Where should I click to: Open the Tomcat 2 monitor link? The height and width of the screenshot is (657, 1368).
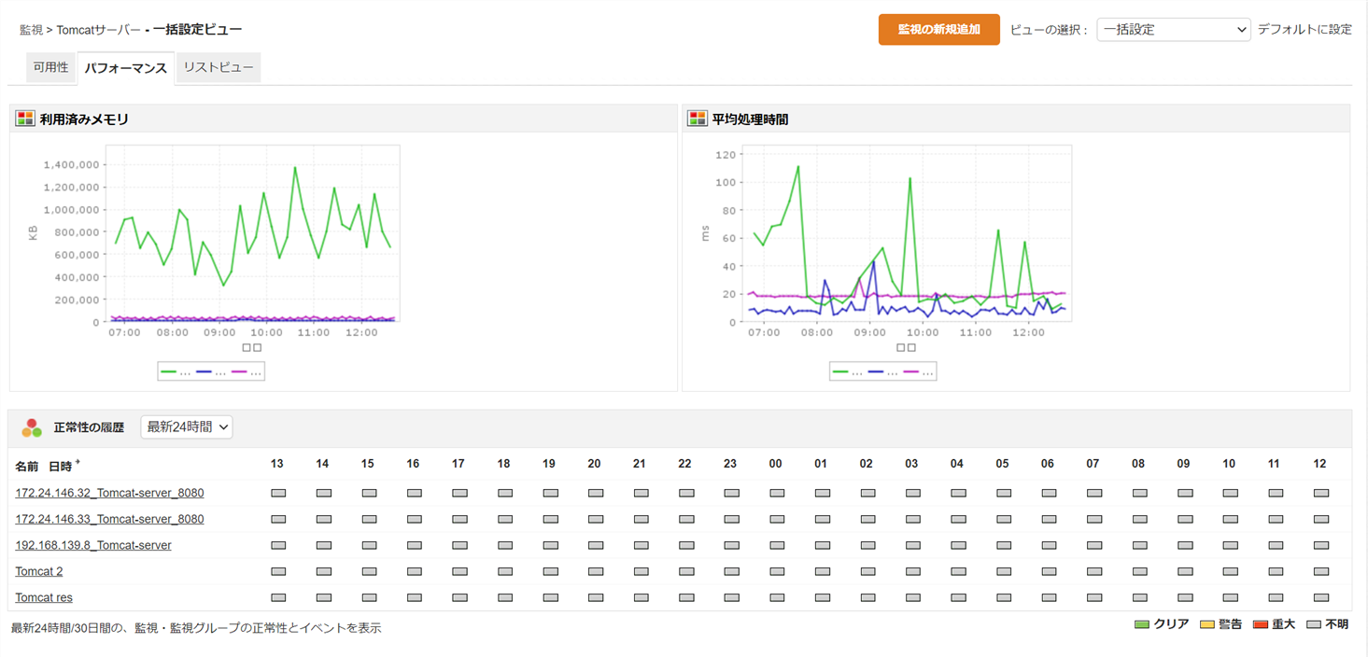click(39, 571)
